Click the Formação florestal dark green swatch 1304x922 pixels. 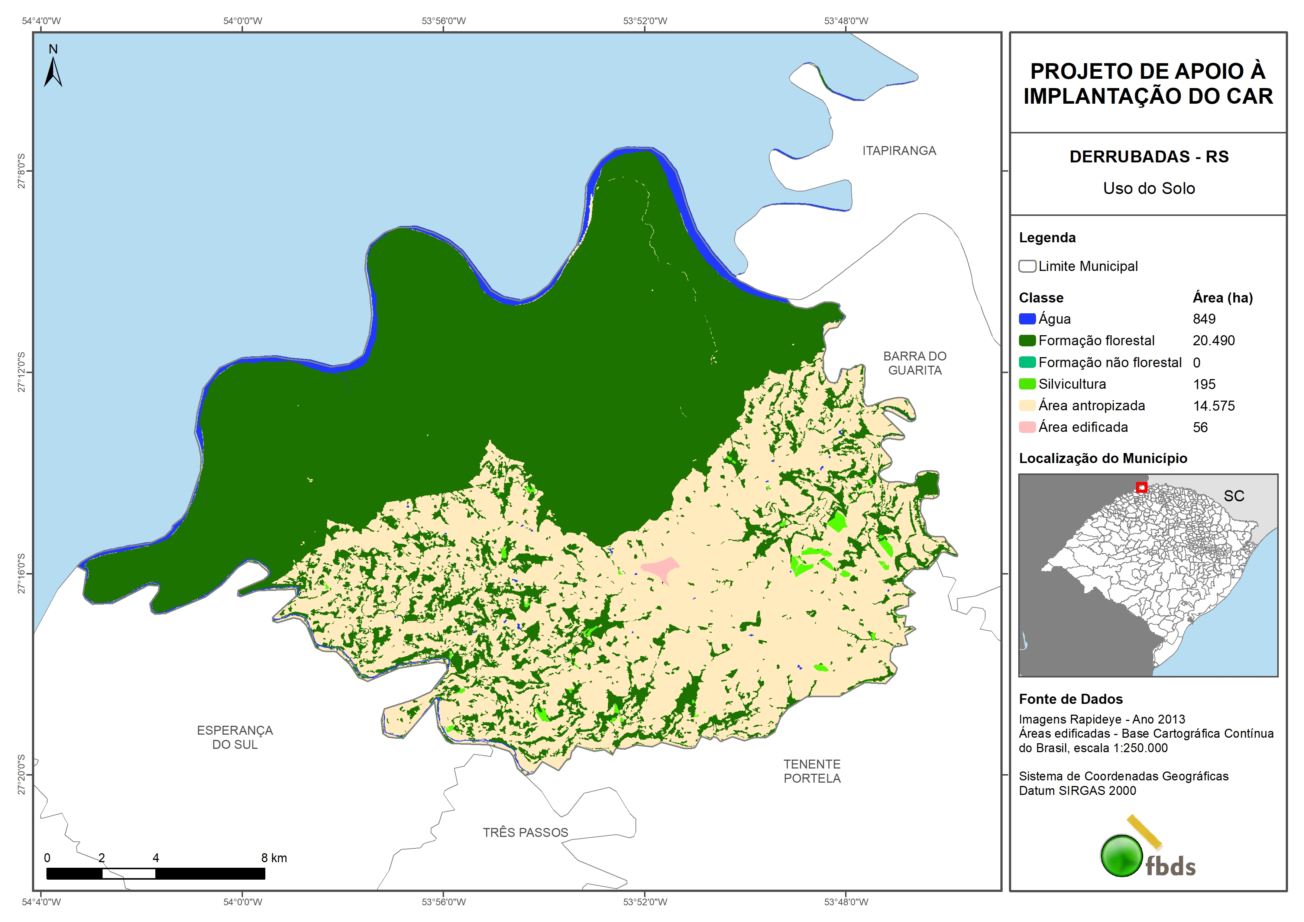tap(1027, 341)
